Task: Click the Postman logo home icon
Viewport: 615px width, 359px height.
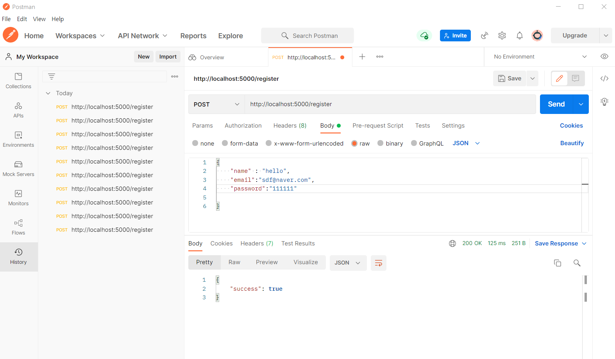Action: pos(11,35)
